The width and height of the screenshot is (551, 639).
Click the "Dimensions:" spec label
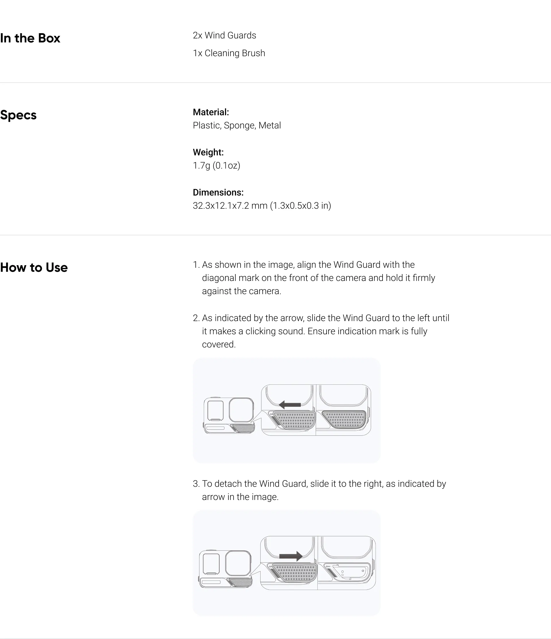tap(218, 192)
